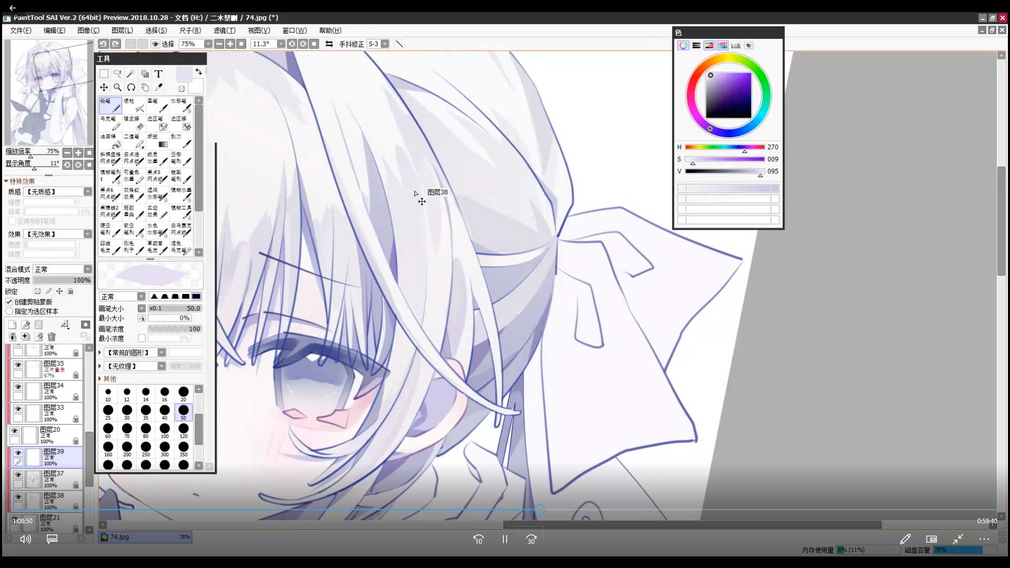Select the 渐变 gradient tool

(x=158, y=141)
